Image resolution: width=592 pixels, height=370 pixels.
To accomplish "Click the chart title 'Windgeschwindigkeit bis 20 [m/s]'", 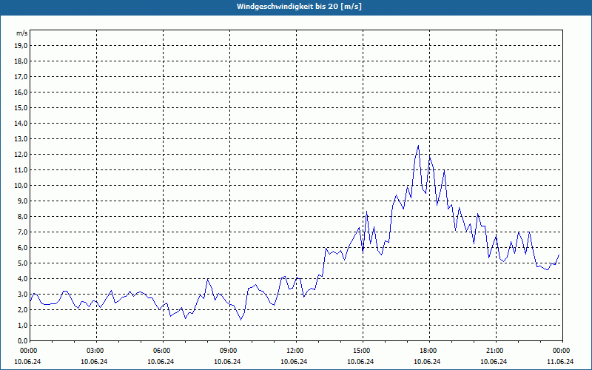I will click(x=299, y=7).
